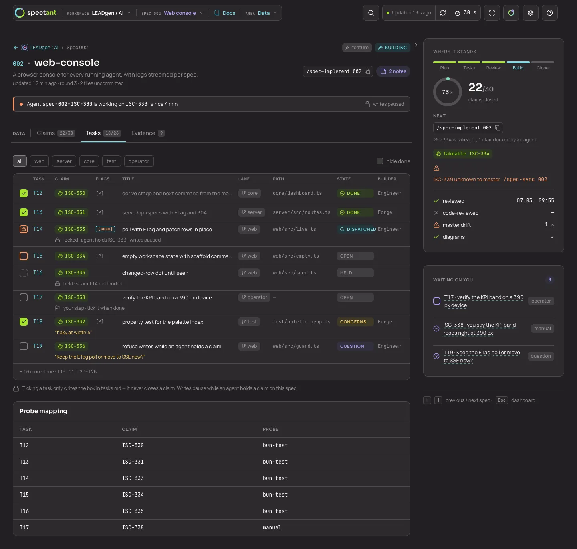The width and height of the screenshot is (577, 549).
Task: Filter tasks by server lane
Action: pos(64,161)
